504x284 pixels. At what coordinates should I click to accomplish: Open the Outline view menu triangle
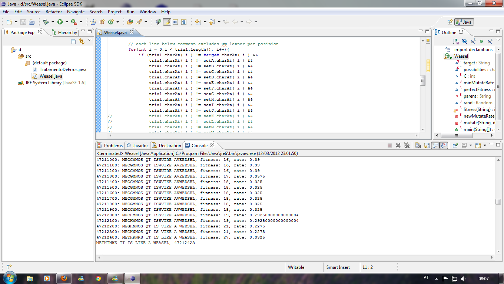pyautogui.click(x=498, y=40)
